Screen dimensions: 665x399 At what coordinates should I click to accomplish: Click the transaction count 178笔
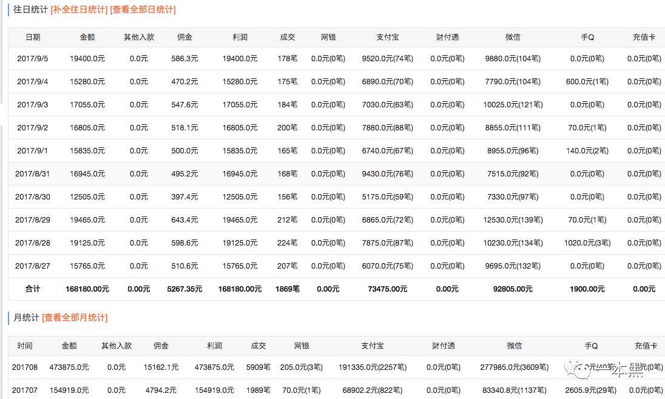coord(287,58)
